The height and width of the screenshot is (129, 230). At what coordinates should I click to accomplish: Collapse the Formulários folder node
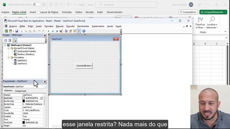(9, 57)
